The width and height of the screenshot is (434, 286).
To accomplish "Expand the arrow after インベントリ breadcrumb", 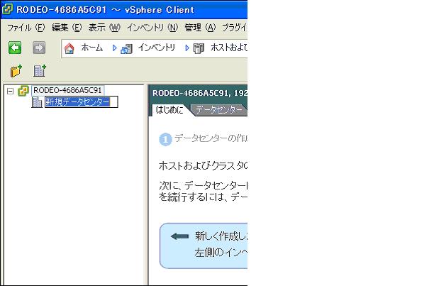I will click(187, 48).
